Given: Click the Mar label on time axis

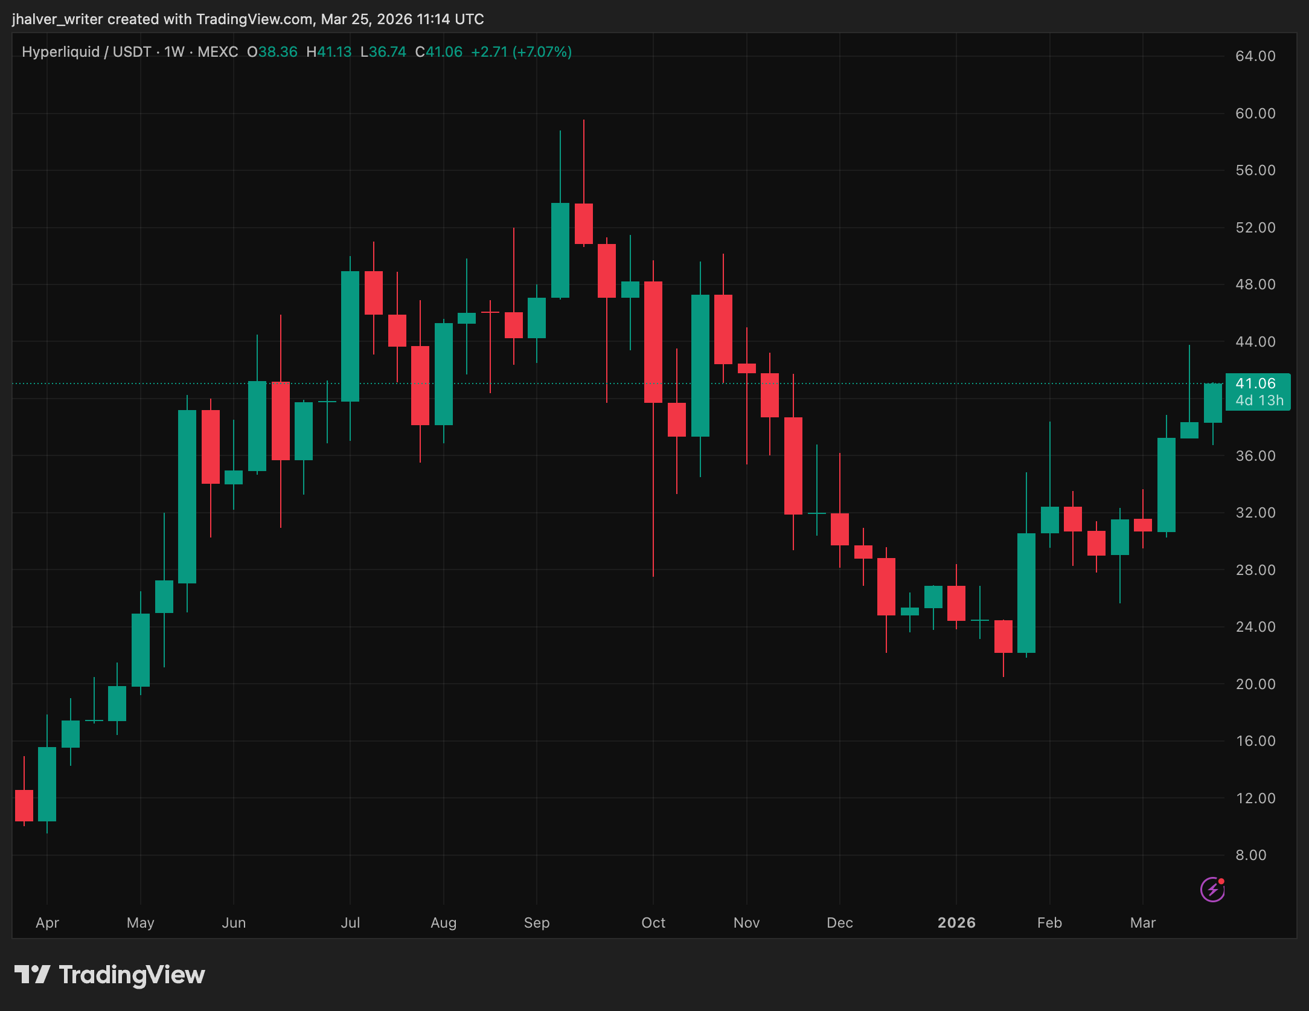Looking at the screenshot, I should click(x=1142, y=923).
